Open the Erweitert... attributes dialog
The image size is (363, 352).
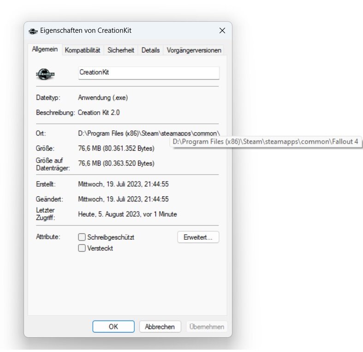(198, 237)
